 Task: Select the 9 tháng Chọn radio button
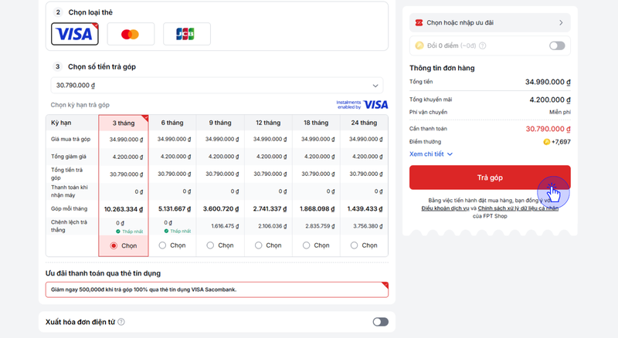(x=210, y=245)
